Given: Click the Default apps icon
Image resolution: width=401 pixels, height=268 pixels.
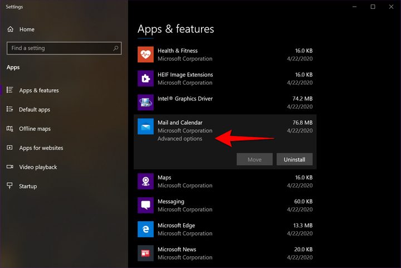Looking at the screenshot, I should pos(9,109).
